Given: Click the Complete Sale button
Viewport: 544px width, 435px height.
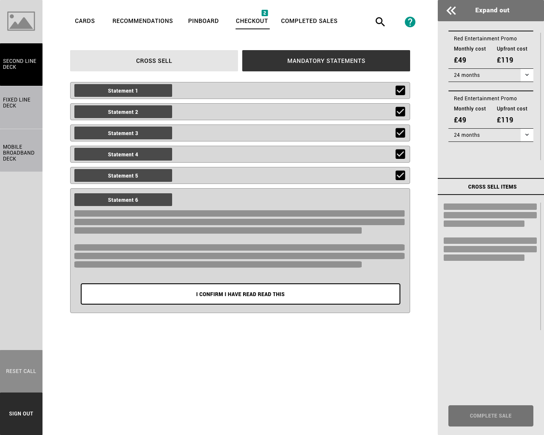Looking at the screenshot, I should point(491,416).
